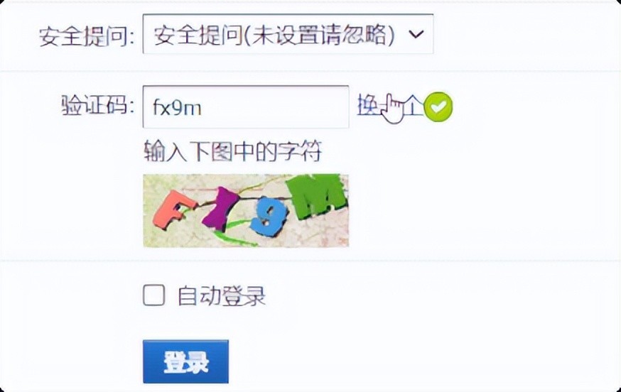The image size is (621, 392).
Task: Click the 验证码 field label
Action: click(98, 105)
